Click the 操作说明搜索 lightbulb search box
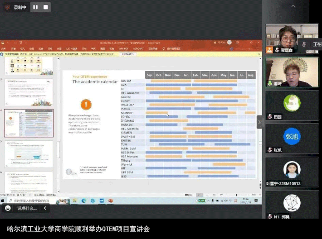 coord(171,49)
